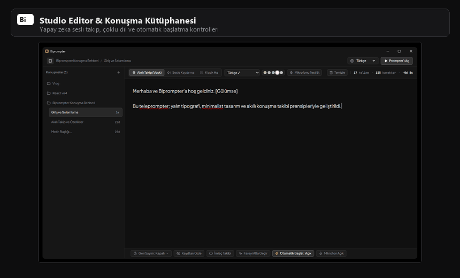The image size is (460, 278).
Task: Click the ~0d 8s duration estimate
Action: click(x=408, y=73)
